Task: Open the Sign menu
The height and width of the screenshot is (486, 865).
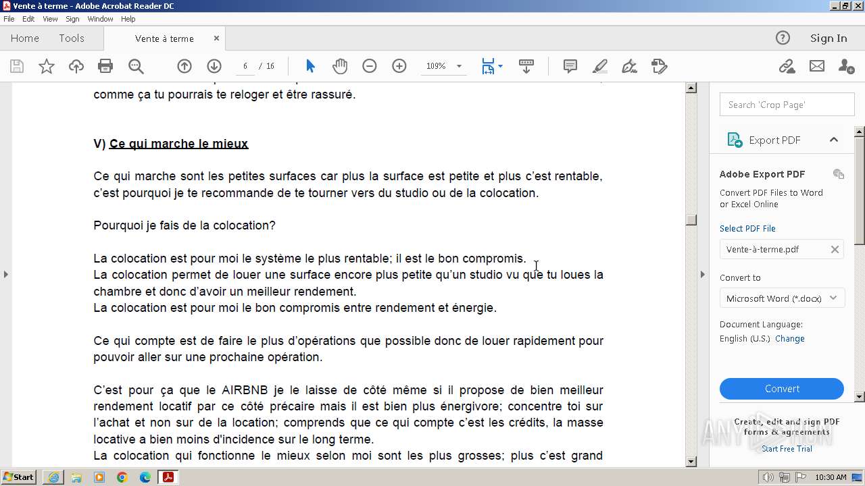Action: 72,19
